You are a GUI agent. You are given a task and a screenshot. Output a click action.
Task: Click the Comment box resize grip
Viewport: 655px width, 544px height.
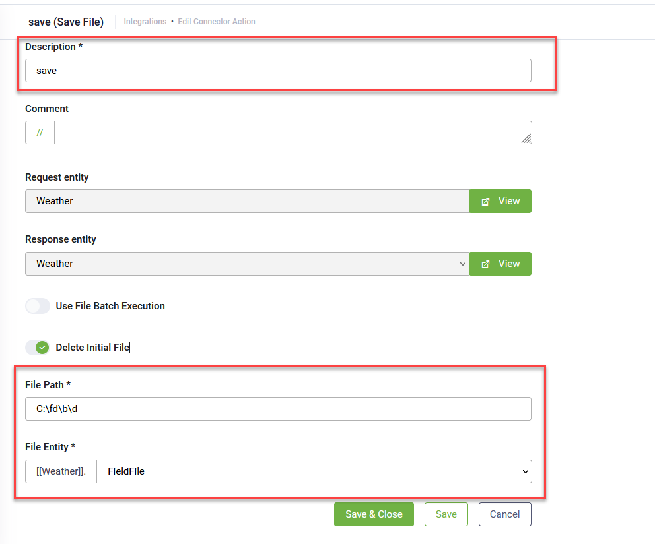526,138
